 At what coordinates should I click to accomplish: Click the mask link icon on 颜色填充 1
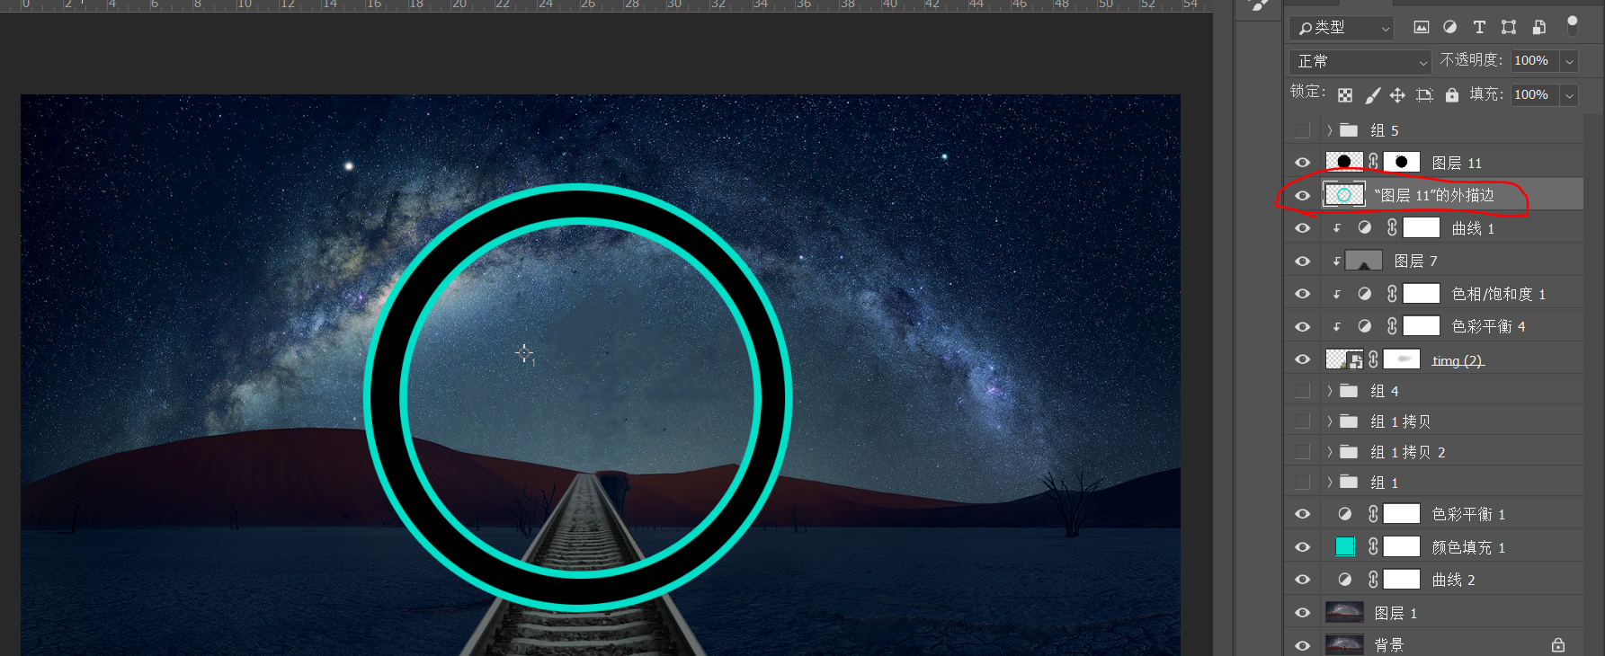point(1373,546)
